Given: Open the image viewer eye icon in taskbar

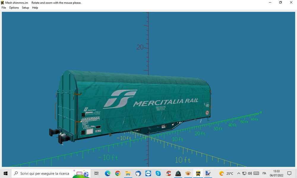Looking at the screenshot, I should coord(188,173).
